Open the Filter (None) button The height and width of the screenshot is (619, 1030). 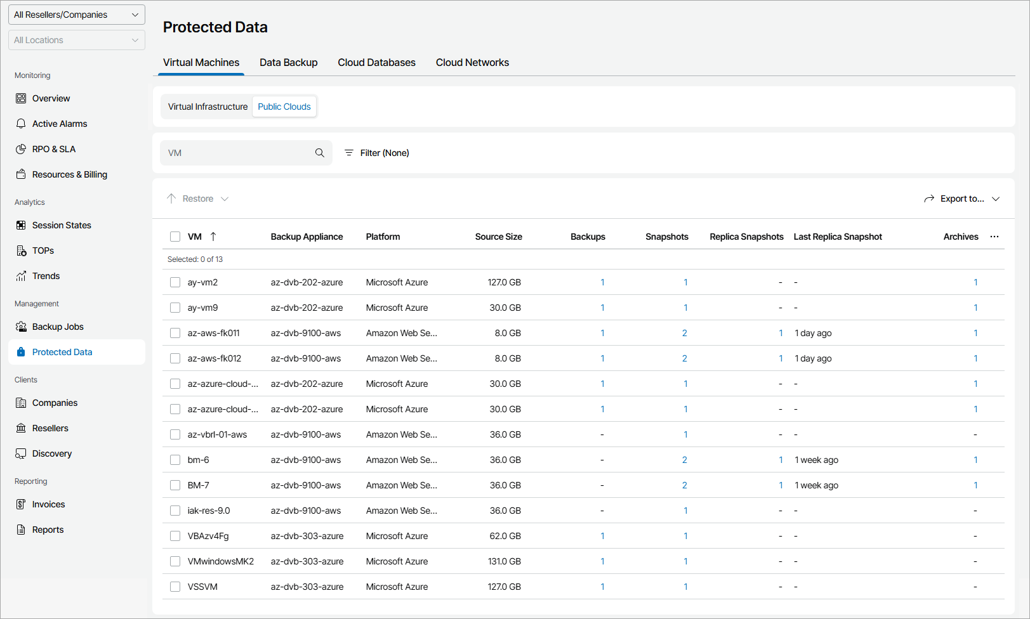377,153
